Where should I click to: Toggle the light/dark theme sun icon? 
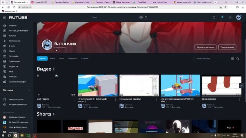click(230, 17)
